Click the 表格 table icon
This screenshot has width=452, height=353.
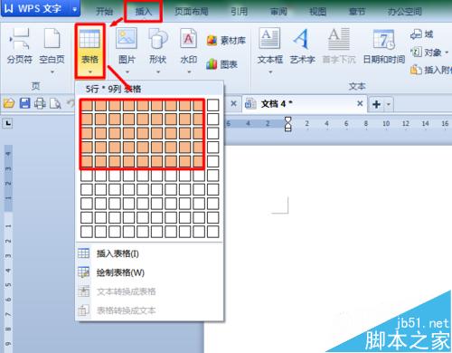[x=89, y=39]
